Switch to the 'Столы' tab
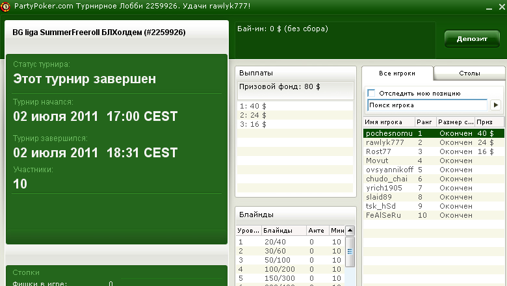 469,73
